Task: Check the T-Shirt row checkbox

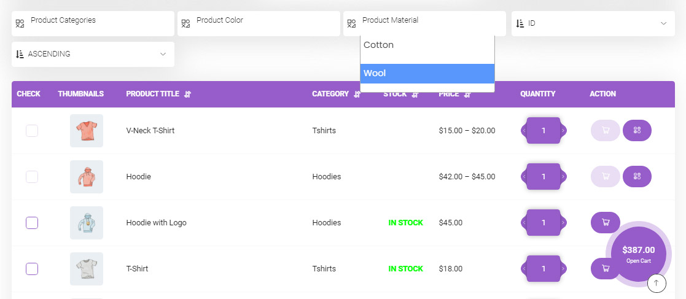Action: point(32,269)
